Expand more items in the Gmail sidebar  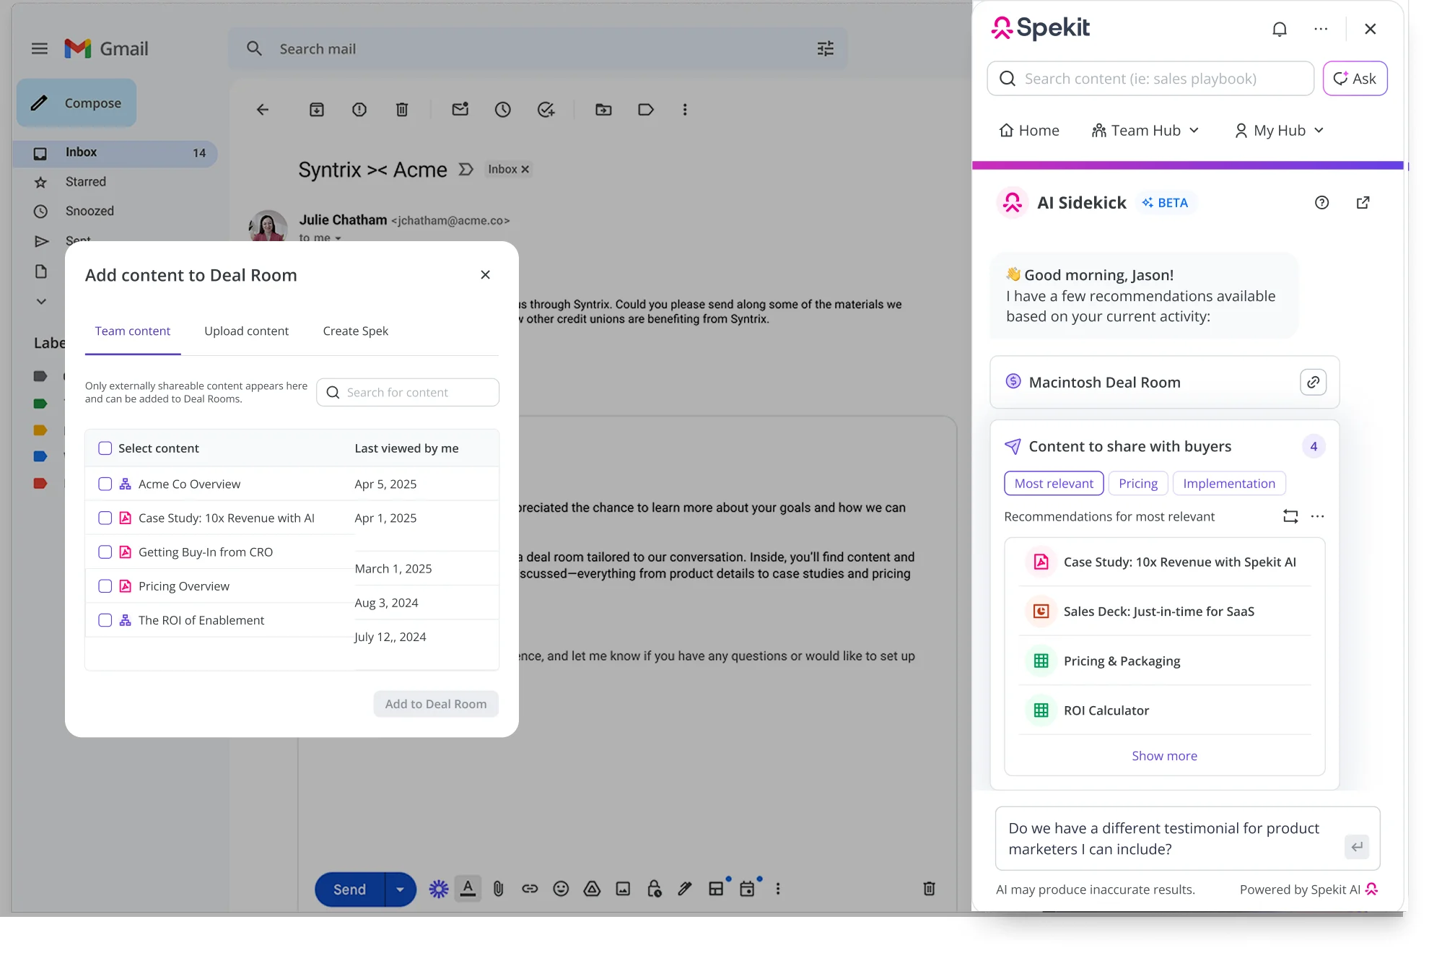pos(41,302)
